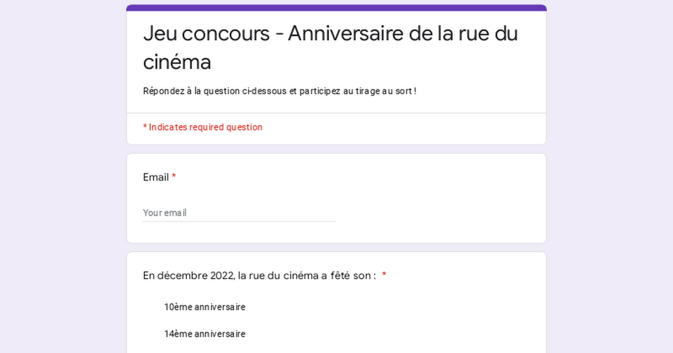Click the Répondez à la question description text
Image resolution: width=673 pixels, height=353 pixels.
(x=279, y=91)
